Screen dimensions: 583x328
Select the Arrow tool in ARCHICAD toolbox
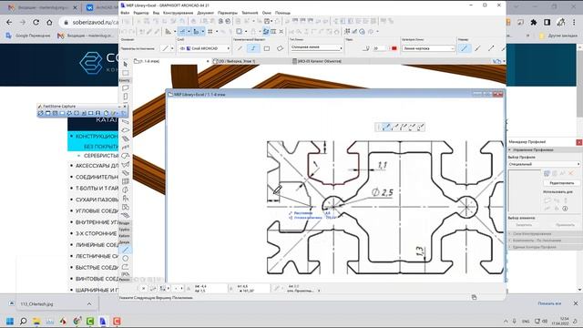point(126,65)
